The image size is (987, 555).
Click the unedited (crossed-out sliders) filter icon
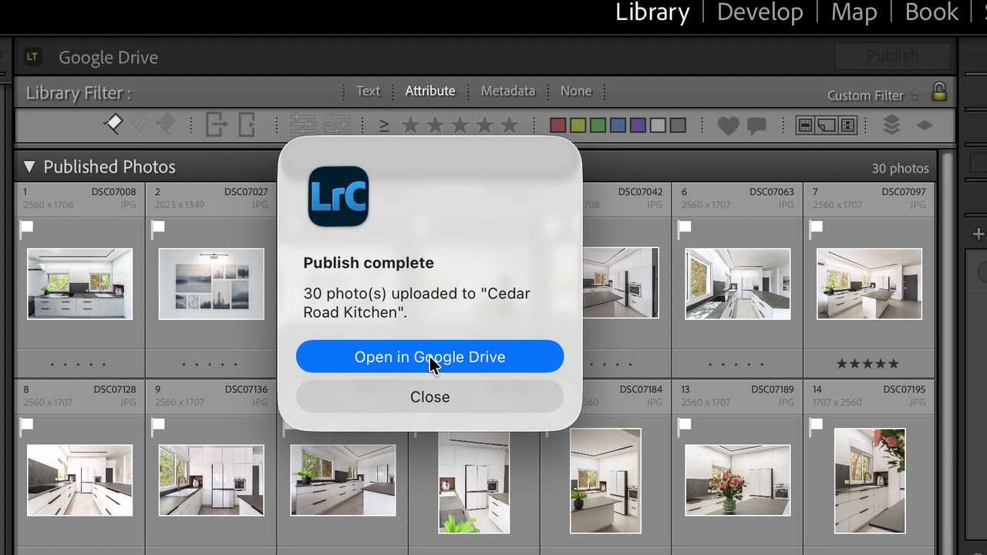pyautogui.click(x=338, y=125)
